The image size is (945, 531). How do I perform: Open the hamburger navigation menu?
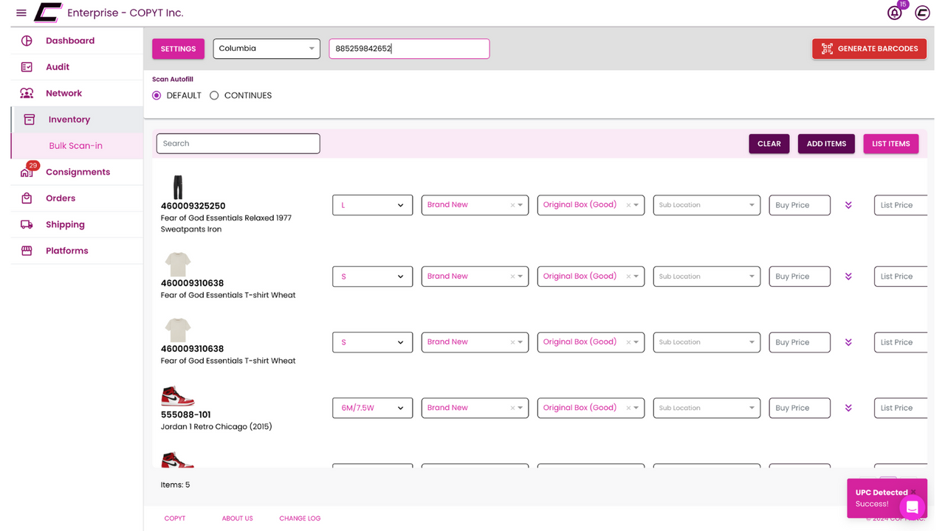click(21, 13)
